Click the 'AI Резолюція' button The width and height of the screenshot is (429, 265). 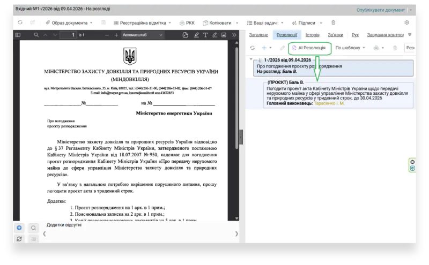pos(309,48)
